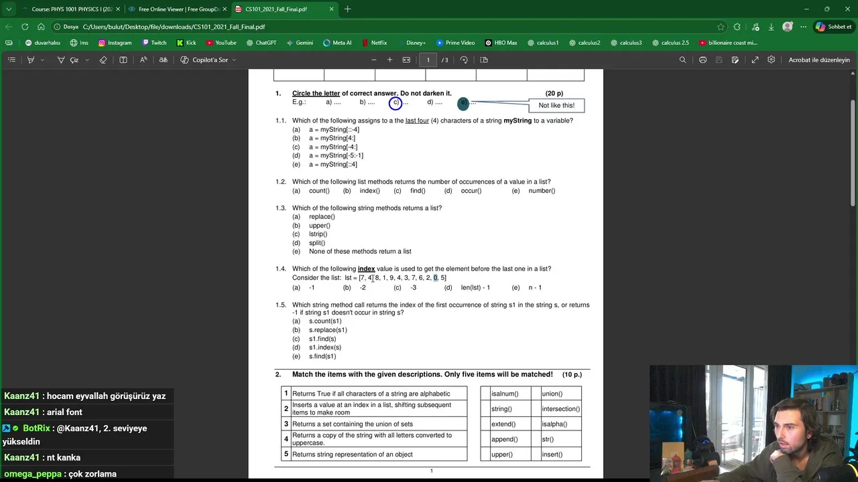Click Copilot'a Sor button
858x482 pixels.
[x=204, y=60]
